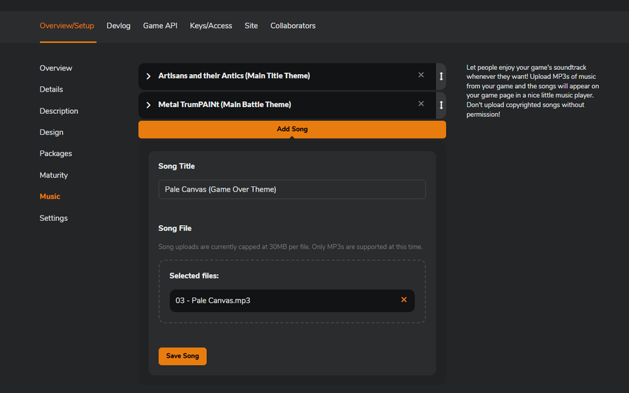The width and height of the screenshot is (629, 393).
Task: Expand Metal TrumPAINt song entry
Action: [x=148, y=105]
